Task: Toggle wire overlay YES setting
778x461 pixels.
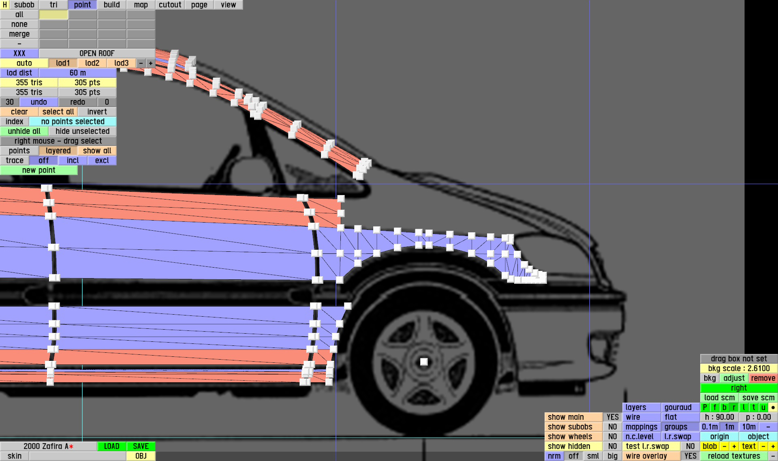Action: [x=690, y=456]
